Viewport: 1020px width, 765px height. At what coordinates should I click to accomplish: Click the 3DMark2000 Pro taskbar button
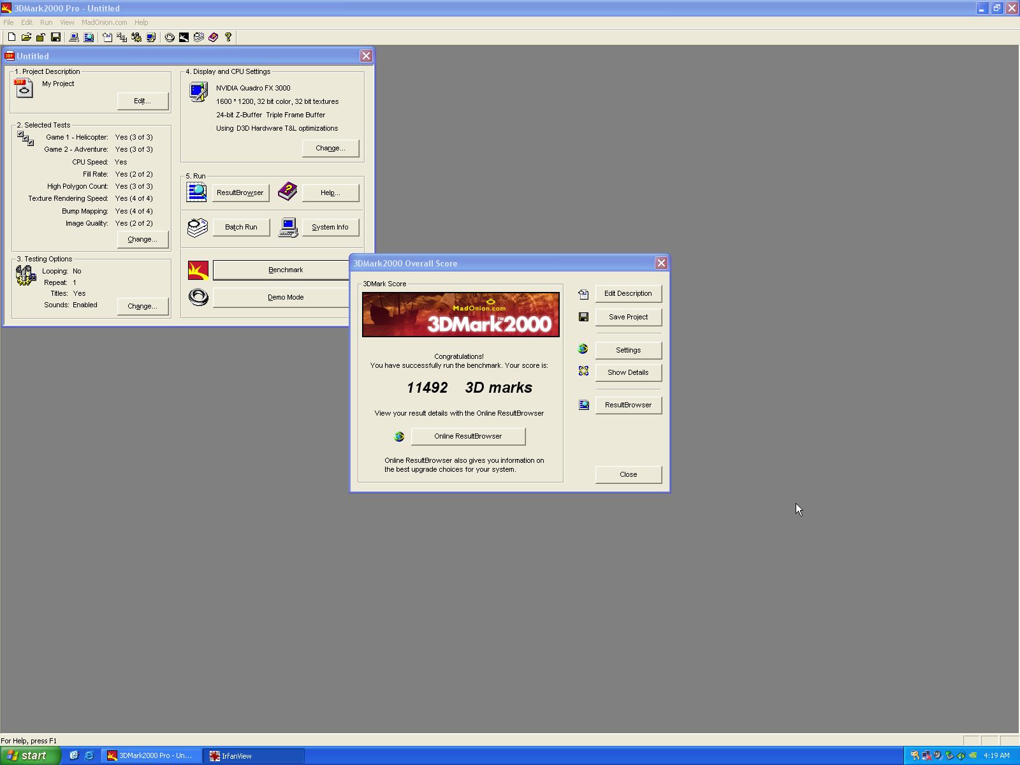152,756
